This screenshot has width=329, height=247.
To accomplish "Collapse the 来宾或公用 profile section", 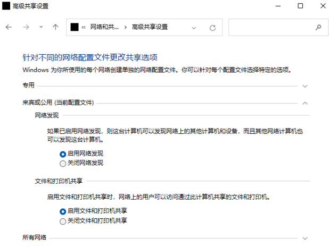I will tap(305, 103).
